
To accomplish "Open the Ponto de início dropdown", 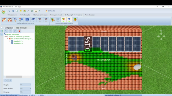I will 26,88.
